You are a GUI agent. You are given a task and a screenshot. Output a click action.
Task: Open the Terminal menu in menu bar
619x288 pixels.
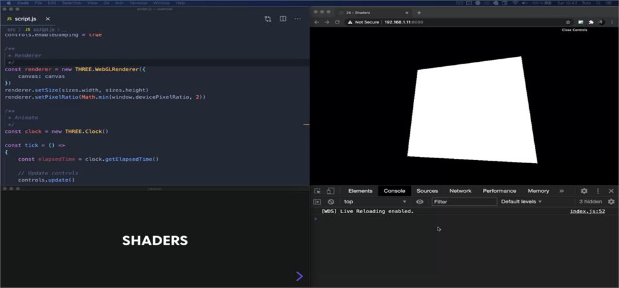[x=138, y=2]
